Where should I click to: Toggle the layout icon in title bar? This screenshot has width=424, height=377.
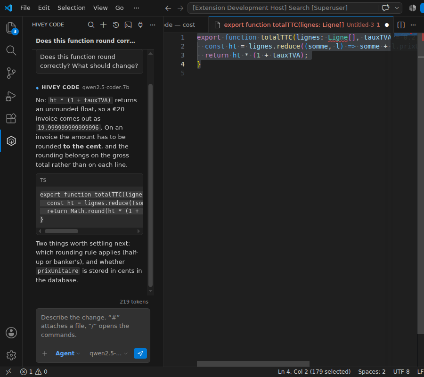pyautogui.click(x=413, y=8)
